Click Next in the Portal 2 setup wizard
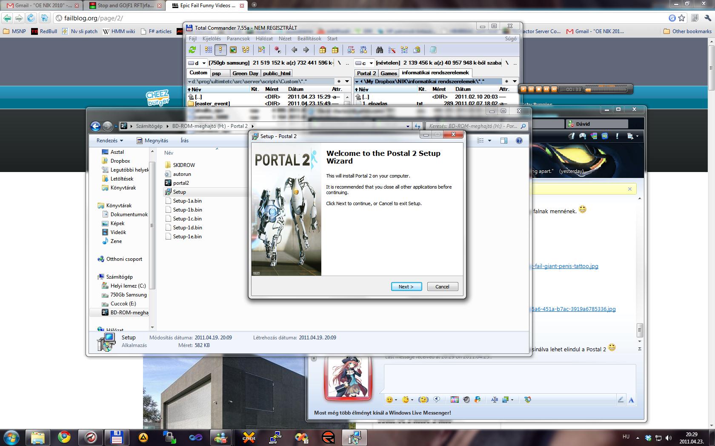Screen dimensions: 715x446 point(406,287)
